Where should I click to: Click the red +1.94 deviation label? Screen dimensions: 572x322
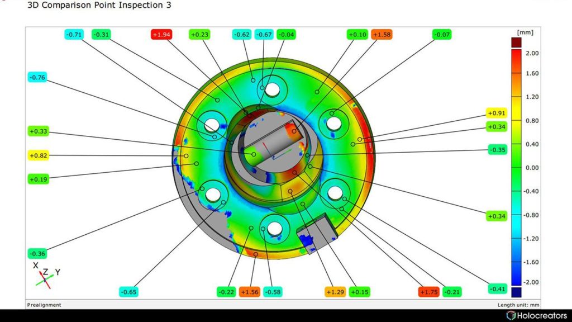click(x=161, y=35)
